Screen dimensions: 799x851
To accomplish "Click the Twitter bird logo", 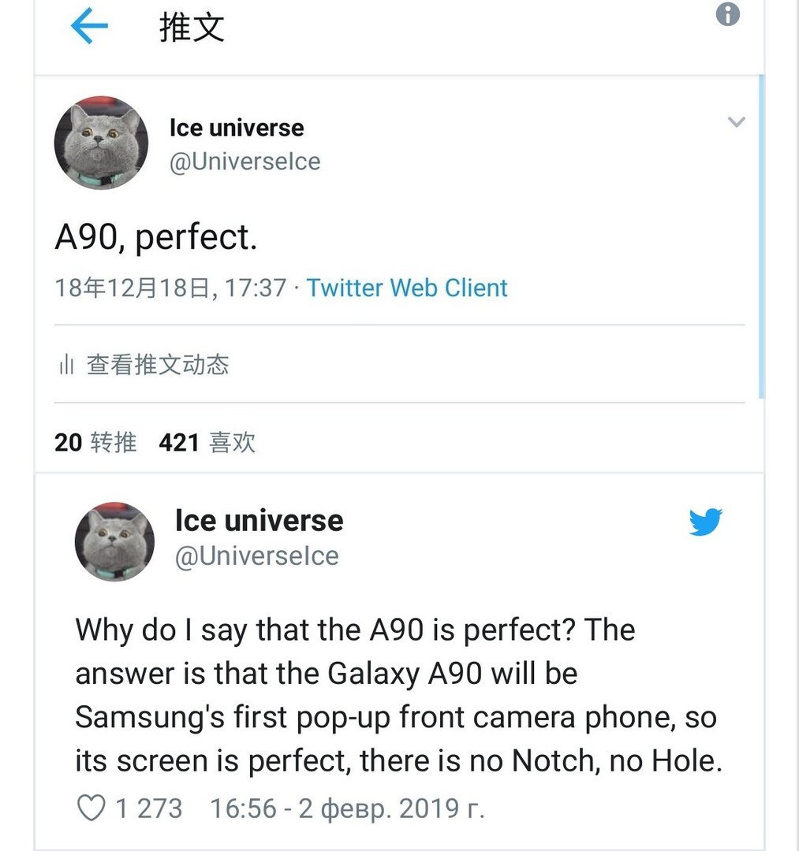I will (704, 522).
